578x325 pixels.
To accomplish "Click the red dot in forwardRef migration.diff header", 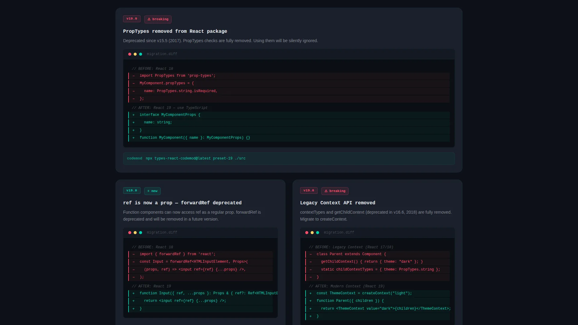I will (x=130, y=233).
